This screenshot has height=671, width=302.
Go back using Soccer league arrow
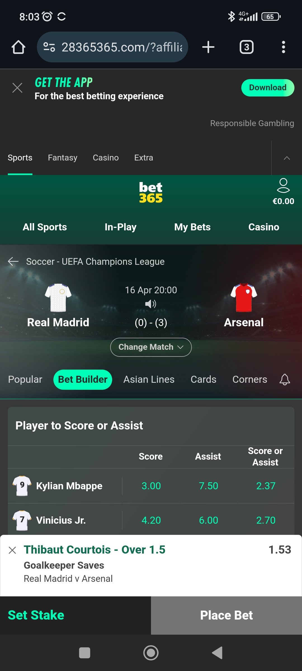pyautogui.click(x=13, y=261)
